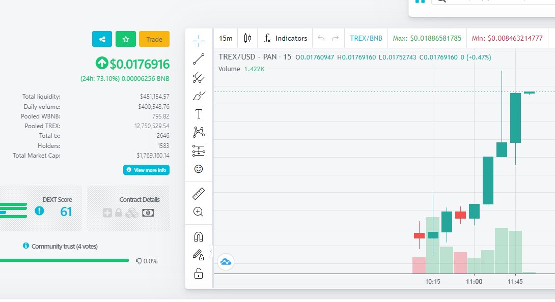This screenshot has width=555, height=302.
Task: Click Community trust info icon
Action: click(x=26, y=246)
